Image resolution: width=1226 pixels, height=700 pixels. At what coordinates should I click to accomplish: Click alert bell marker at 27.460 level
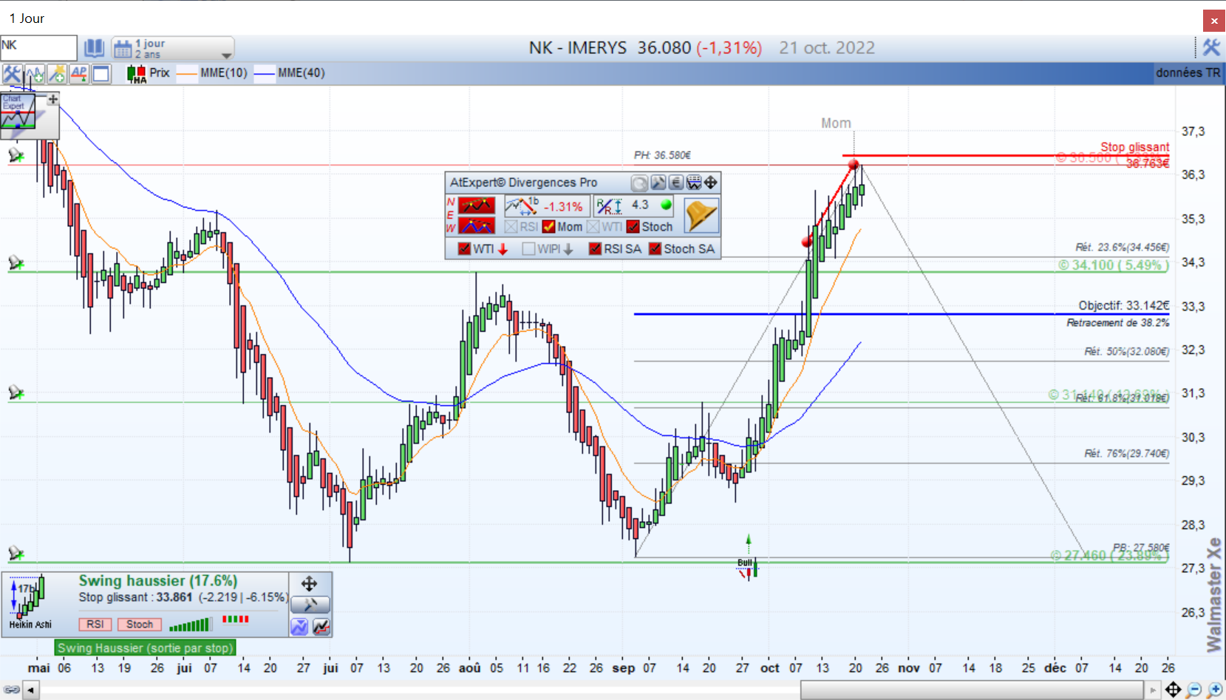tap(16, 554)
